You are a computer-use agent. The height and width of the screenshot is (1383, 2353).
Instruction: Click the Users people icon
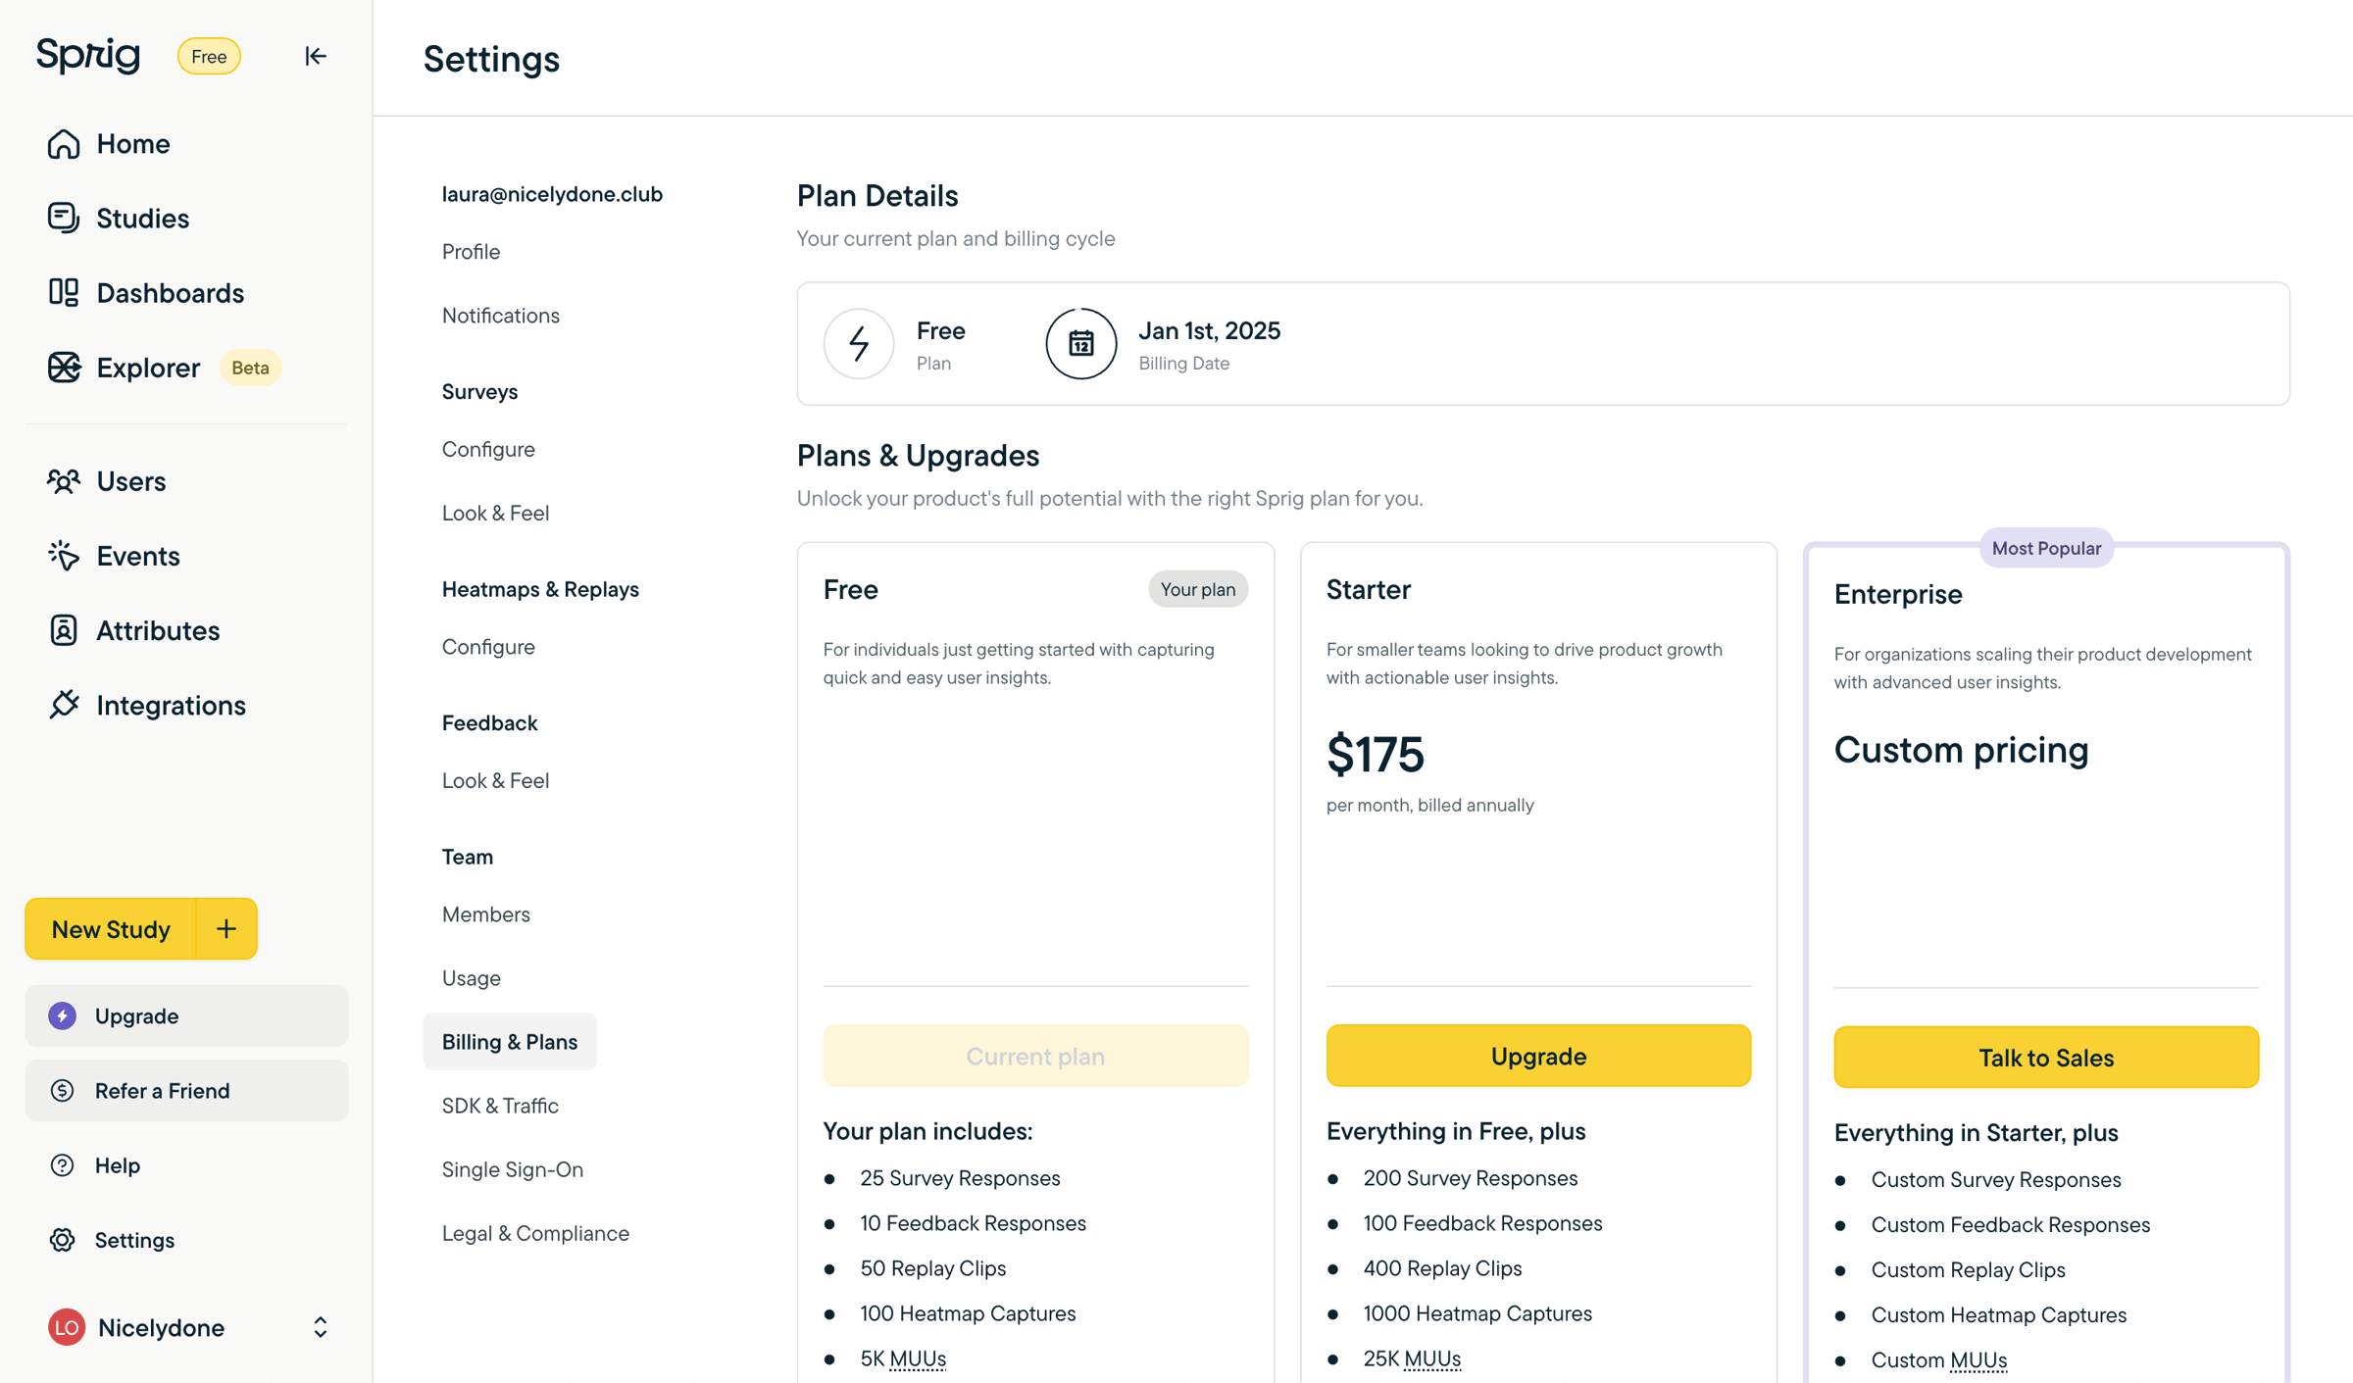(x=64, y=481)
